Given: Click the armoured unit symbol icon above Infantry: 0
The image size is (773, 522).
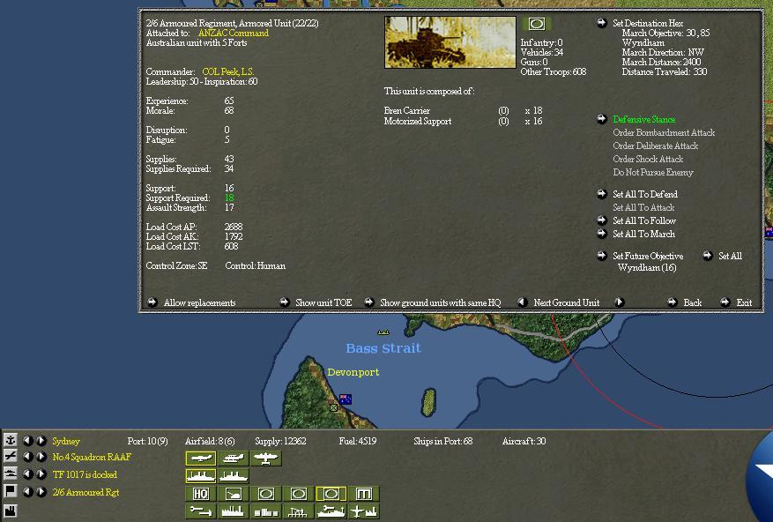Looking at the screenshot, I should [x=537, y=23].
